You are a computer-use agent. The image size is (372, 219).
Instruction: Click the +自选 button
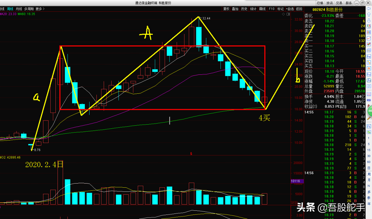(290, 9)
